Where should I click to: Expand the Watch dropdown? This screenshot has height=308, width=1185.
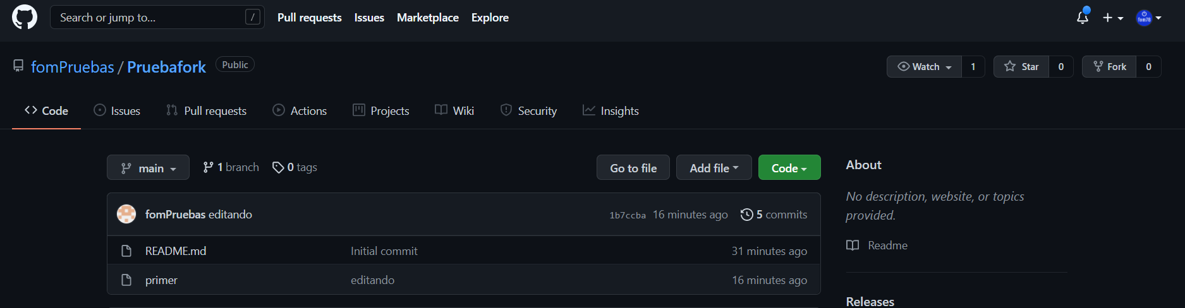924,66
